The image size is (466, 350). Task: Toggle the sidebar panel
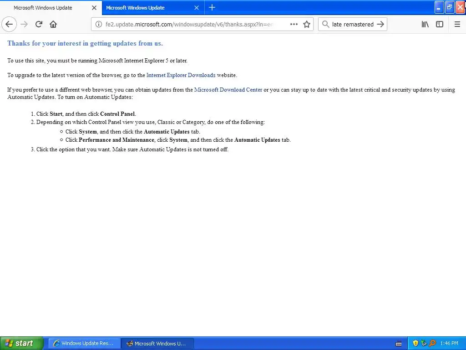439,25
